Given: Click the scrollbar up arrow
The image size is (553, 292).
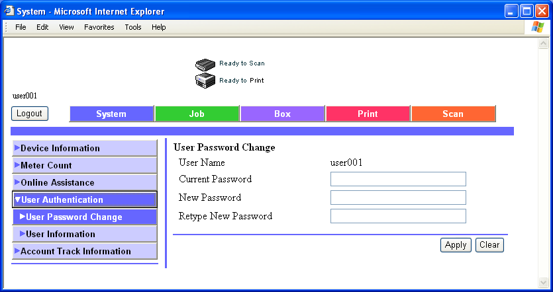Looking at the screenshot, I should (x=543, y=44).
